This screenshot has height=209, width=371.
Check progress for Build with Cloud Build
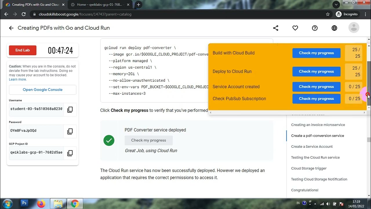[x=316, y=53]
